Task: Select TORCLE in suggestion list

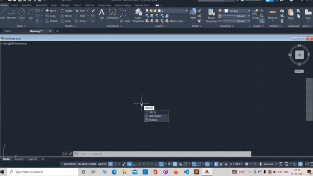Action: point(156,120)
